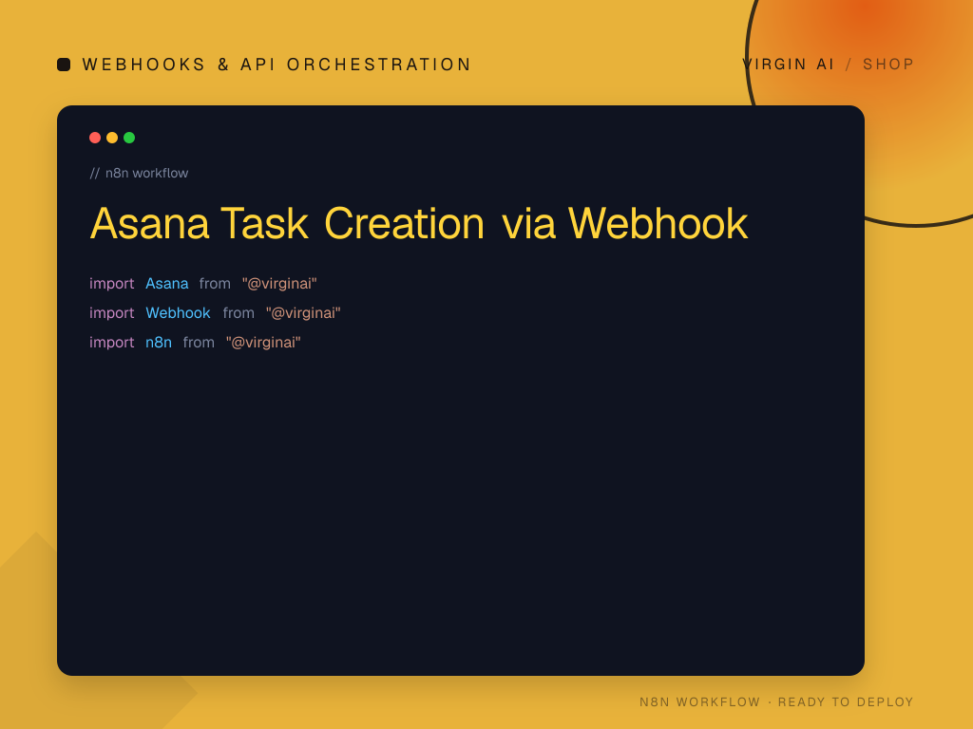Image resolution: width=973 pixels, height=729 pixels.
Task: Click 'import' keyword on the Asana line
Action: tap(112, 284)
